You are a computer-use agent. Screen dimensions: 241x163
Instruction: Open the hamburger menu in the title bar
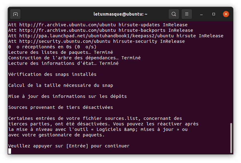pos(187,14)
